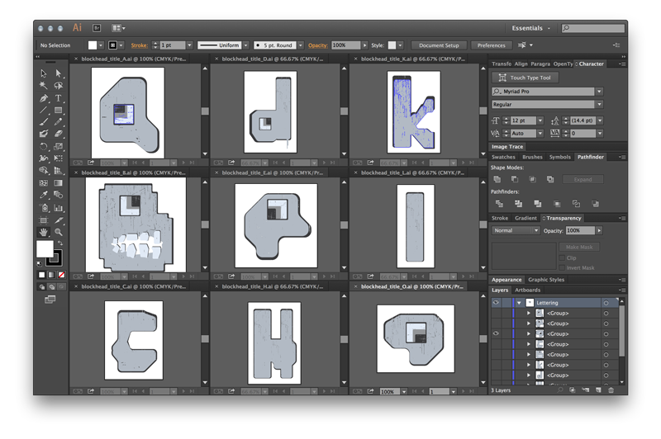Open the Myriad Pro font family dropdown
Viewport: 661px width, 439px height.
click(x=599, y=92)
